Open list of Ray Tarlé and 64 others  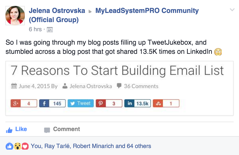[x=91, y=146]
